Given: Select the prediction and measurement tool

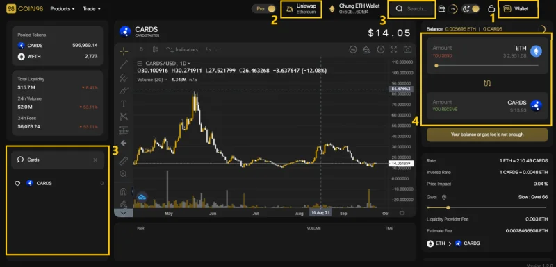Looking at the screenshot, I should [x=124, y=130].
